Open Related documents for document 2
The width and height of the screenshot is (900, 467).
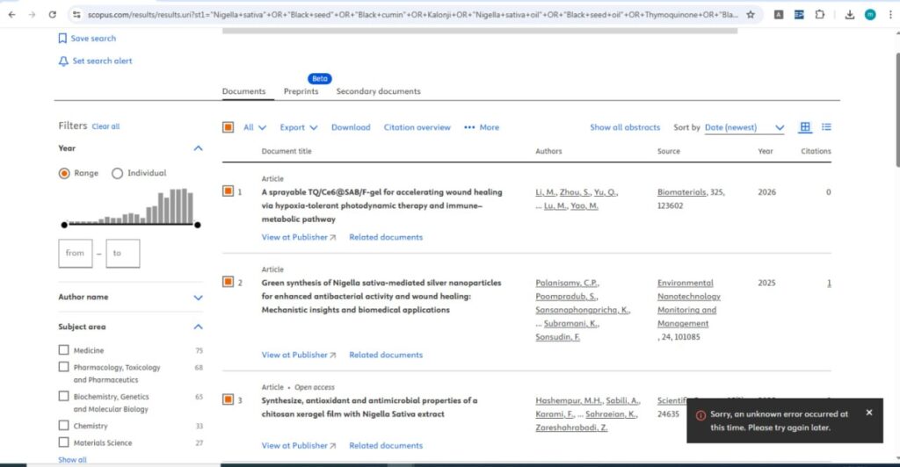tap(386, 355)
